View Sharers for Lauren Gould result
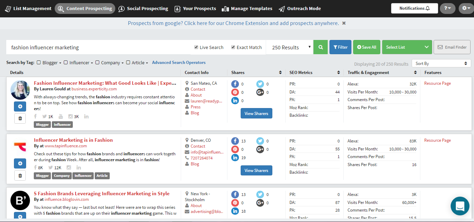The height and width of the screenshot is (222, 474). click(256, 114)
